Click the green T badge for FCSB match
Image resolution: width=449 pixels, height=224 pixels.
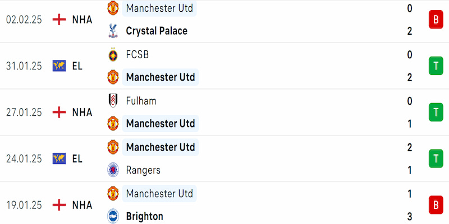(x=434, y=66)
